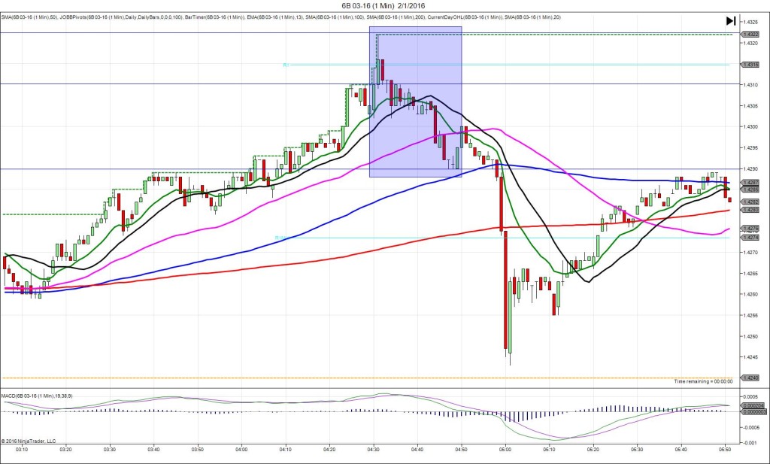Click the chart title 6B 03-16 (1 Min)
This screenshot has width=770, height=464.
pos(384,6)
